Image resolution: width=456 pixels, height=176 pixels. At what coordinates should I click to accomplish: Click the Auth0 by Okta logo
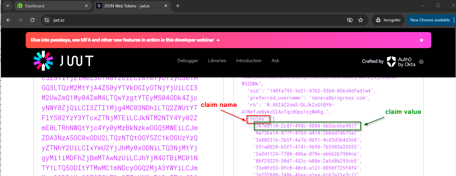(401, 62)
